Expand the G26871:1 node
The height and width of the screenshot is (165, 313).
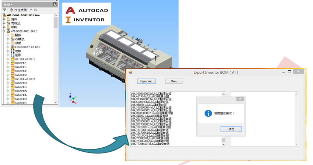pos(8,63)
